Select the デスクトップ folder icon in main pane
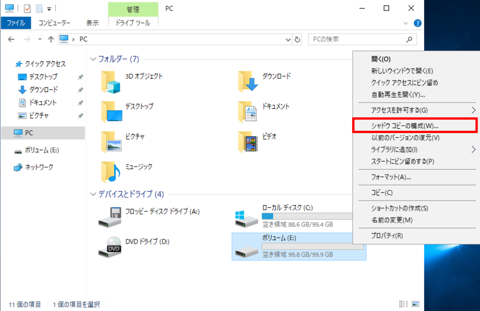Screen dimensions: 480x311 (111, 112)
